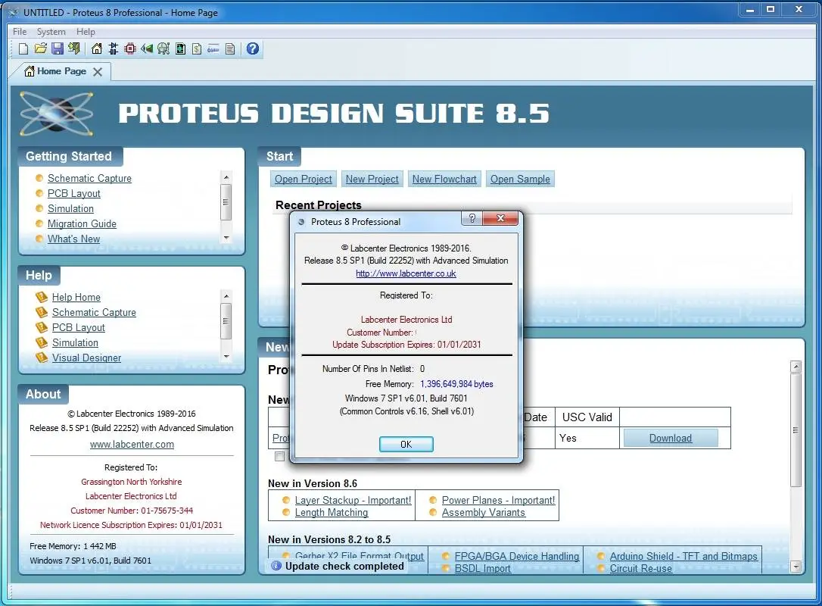Open the Help Home link
Image resolution: width=822 pixels, height=606 pixels.
[76, 298]
